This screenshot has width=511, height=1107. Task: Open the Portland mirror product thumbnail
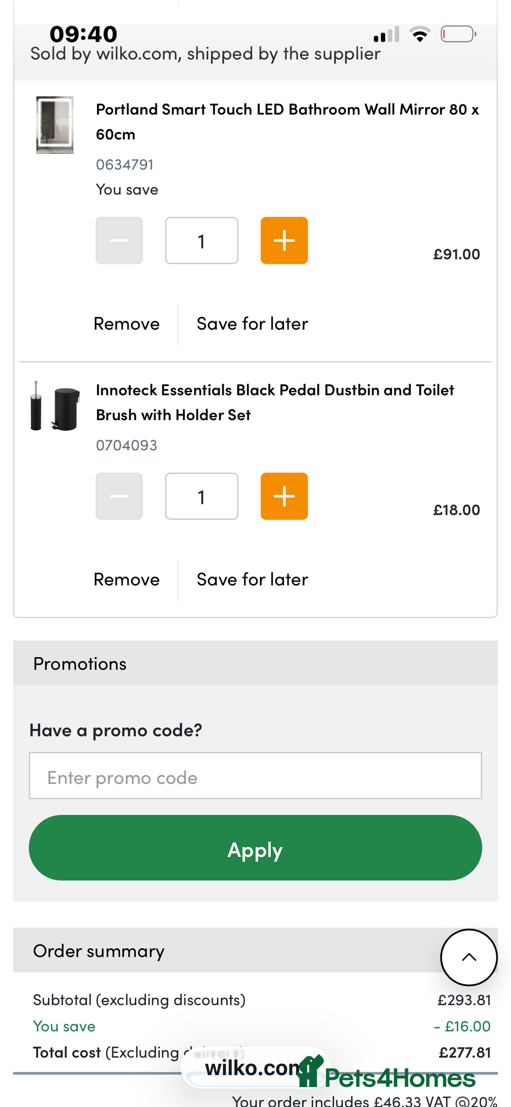(55, 125)
